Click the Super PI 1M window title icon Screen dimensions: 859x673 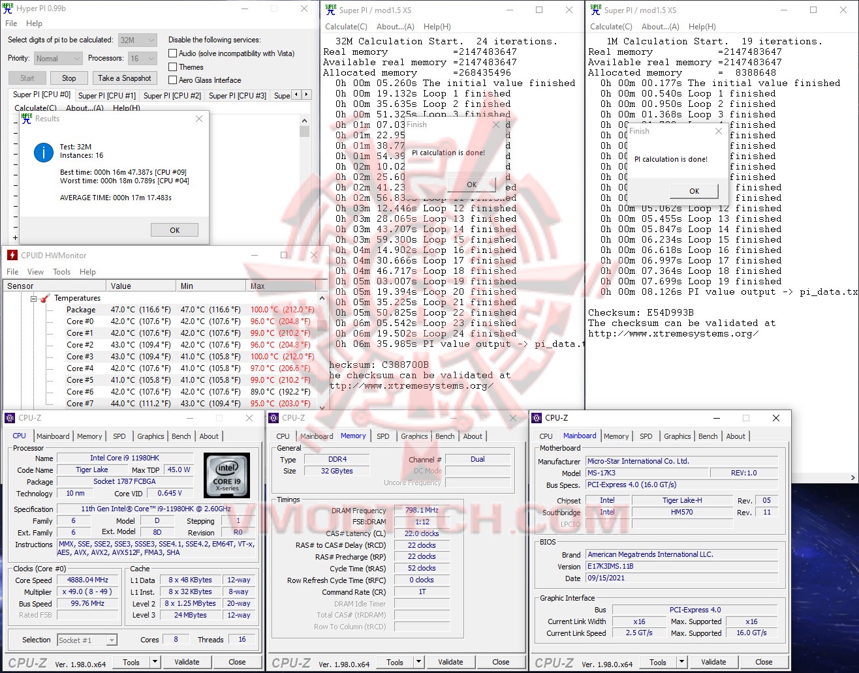[x=596, y=10]
